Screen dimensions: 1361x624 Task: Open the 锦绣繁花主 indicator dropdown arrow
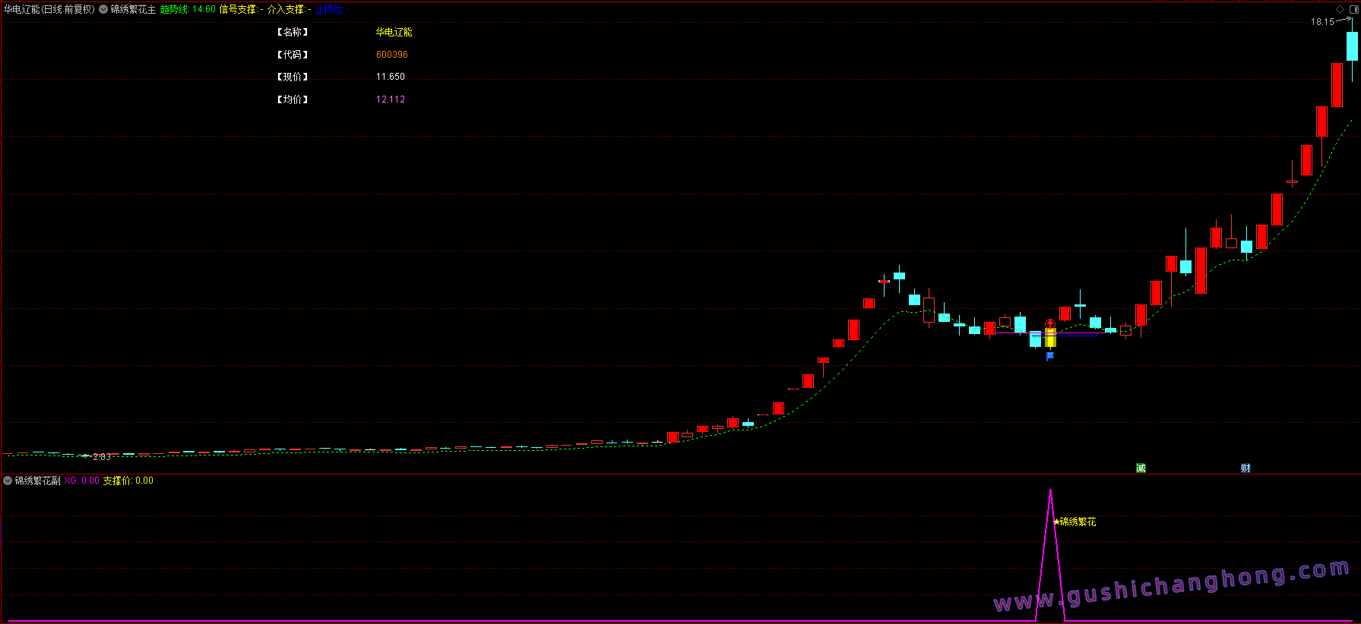tap(103, 9)
